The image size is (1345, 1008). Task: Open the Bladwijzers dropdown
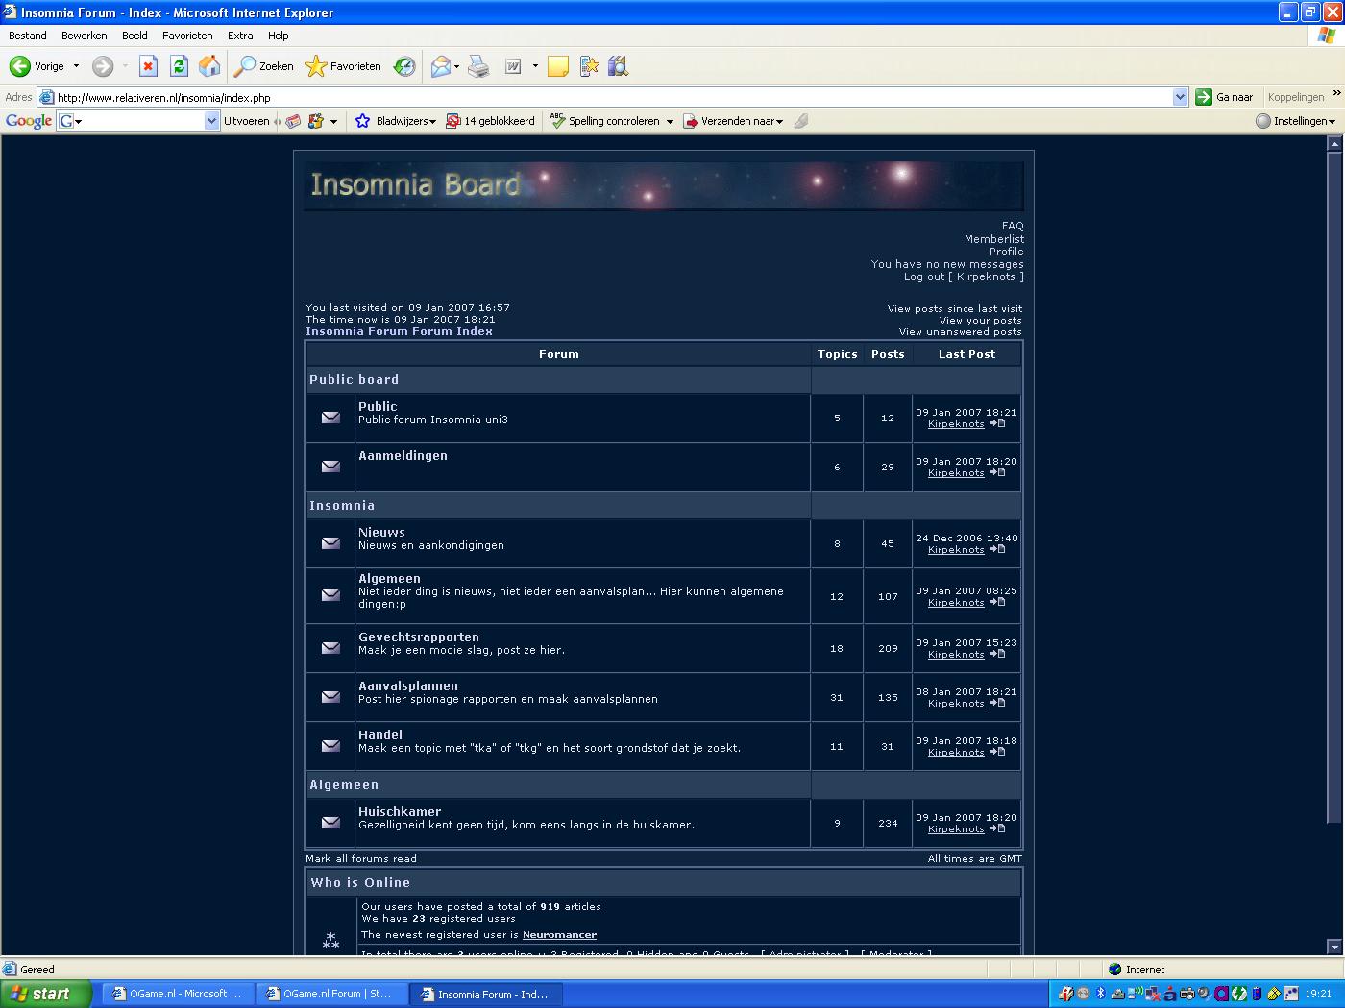[396, 121]
